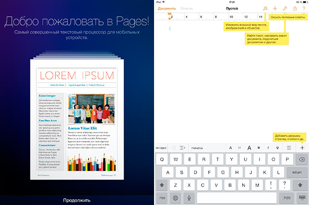Tap the exclamation and comma key
Screen dimensions: 309x205
pos(271,185)
